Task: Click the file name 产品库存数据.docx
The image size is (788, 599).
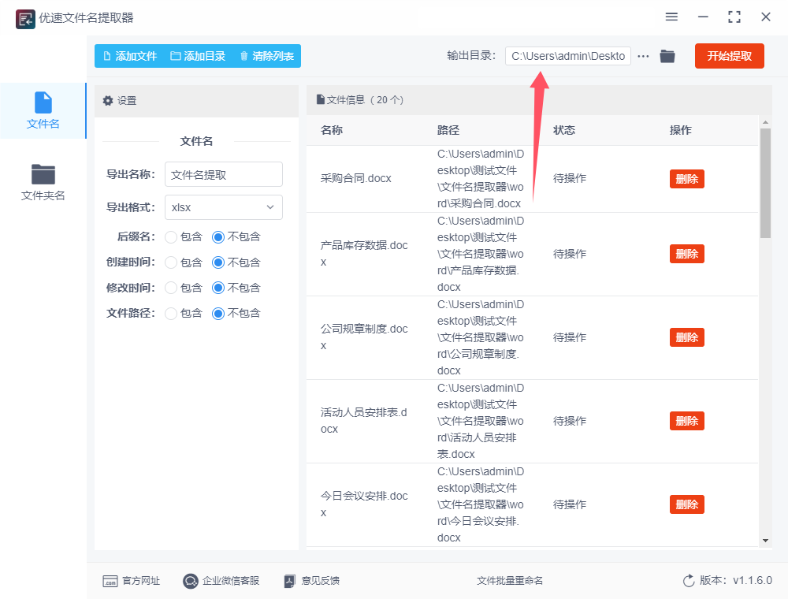Action: coord(364,254)
